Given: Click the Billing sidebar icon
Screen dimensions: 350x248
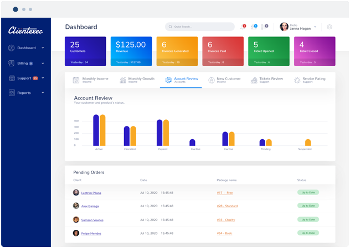Looking at the screenshot, I should (11, 63).
